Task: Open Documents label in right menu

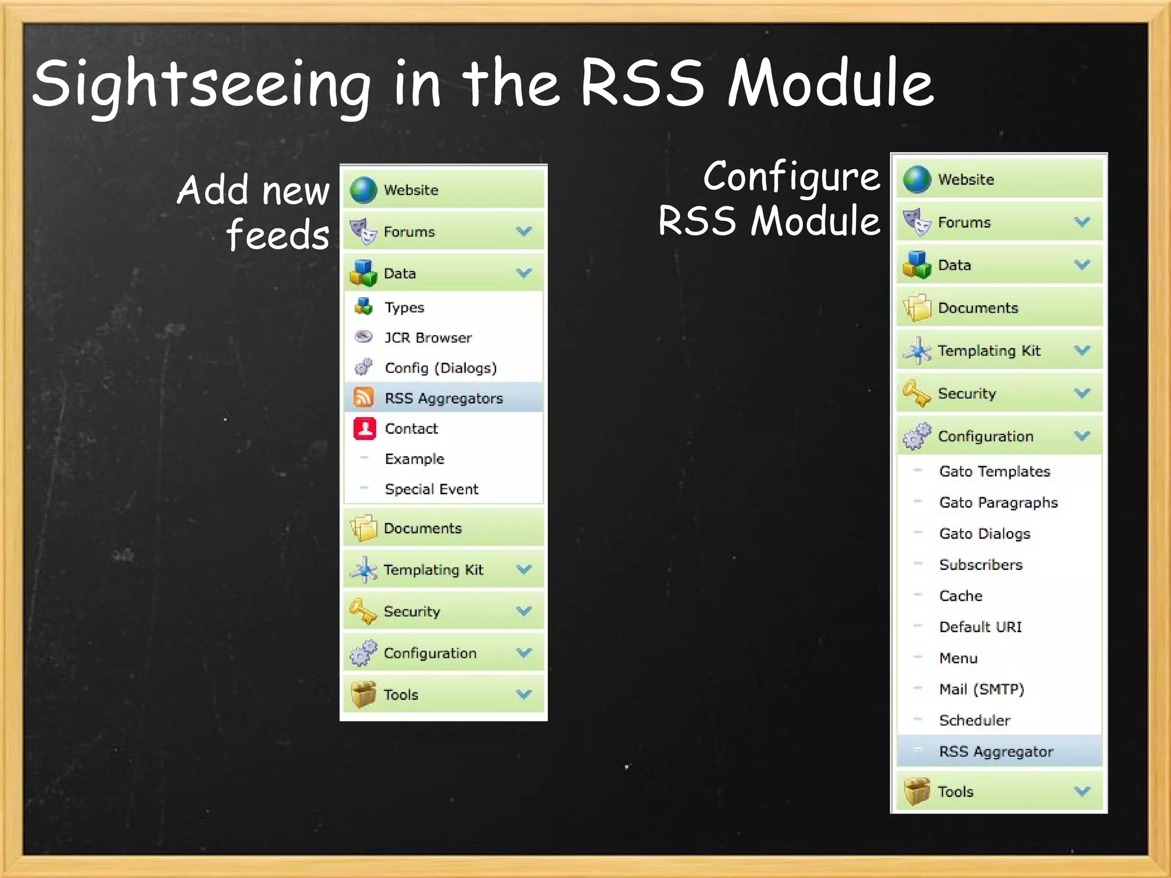Action: pos(978,308)
